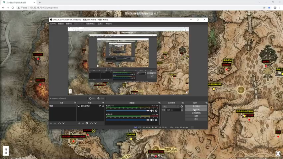Mute the 麦克风/Aux channel speaker icon

pos(152,111)
